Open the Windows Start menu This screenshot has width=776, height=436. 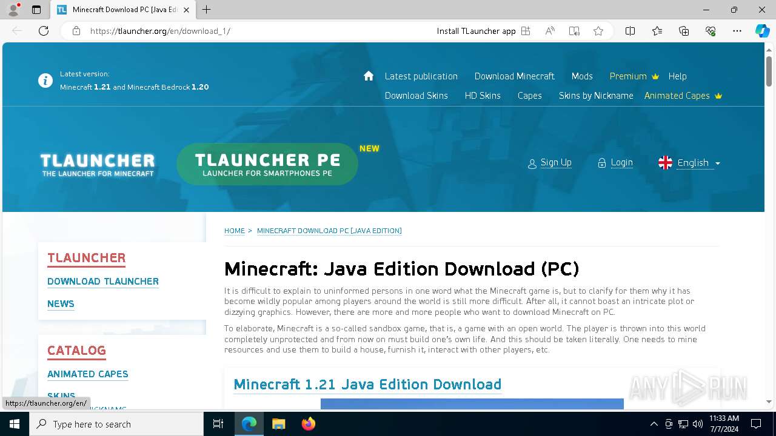[15, 424]
